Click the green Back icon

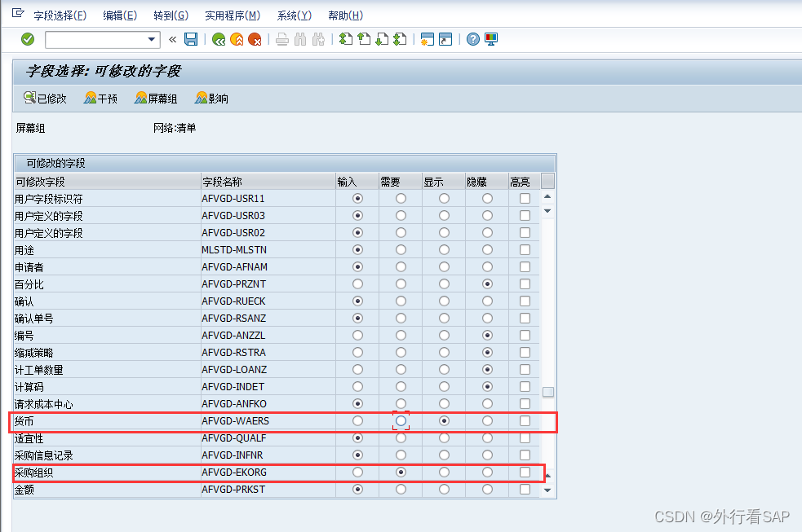(x=219, y=39)
